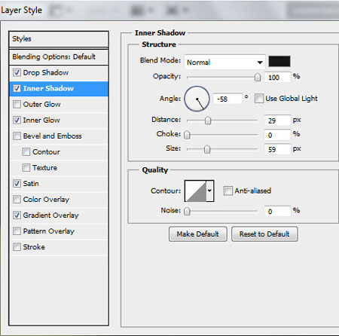Open the Satin settings
This screenshot has height=336, width=339.
[x=31, y=184]
